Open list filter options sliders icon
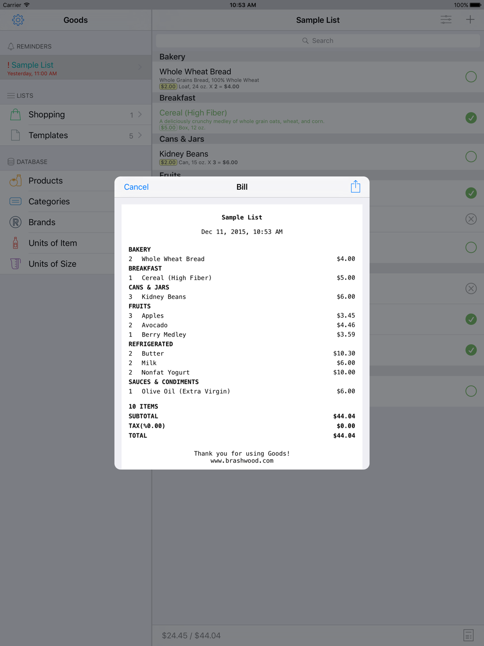 click(x=446, y=20)
